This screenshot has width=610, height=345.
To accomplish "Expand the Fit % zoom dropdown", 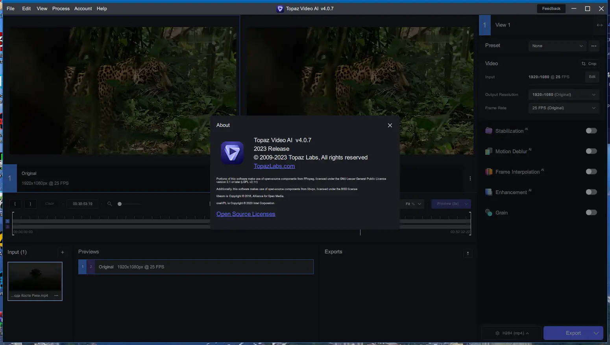I will coord(413,204).
